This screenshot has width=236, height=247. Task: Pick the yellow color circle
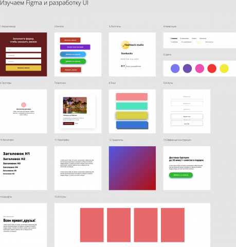(224, 68)
